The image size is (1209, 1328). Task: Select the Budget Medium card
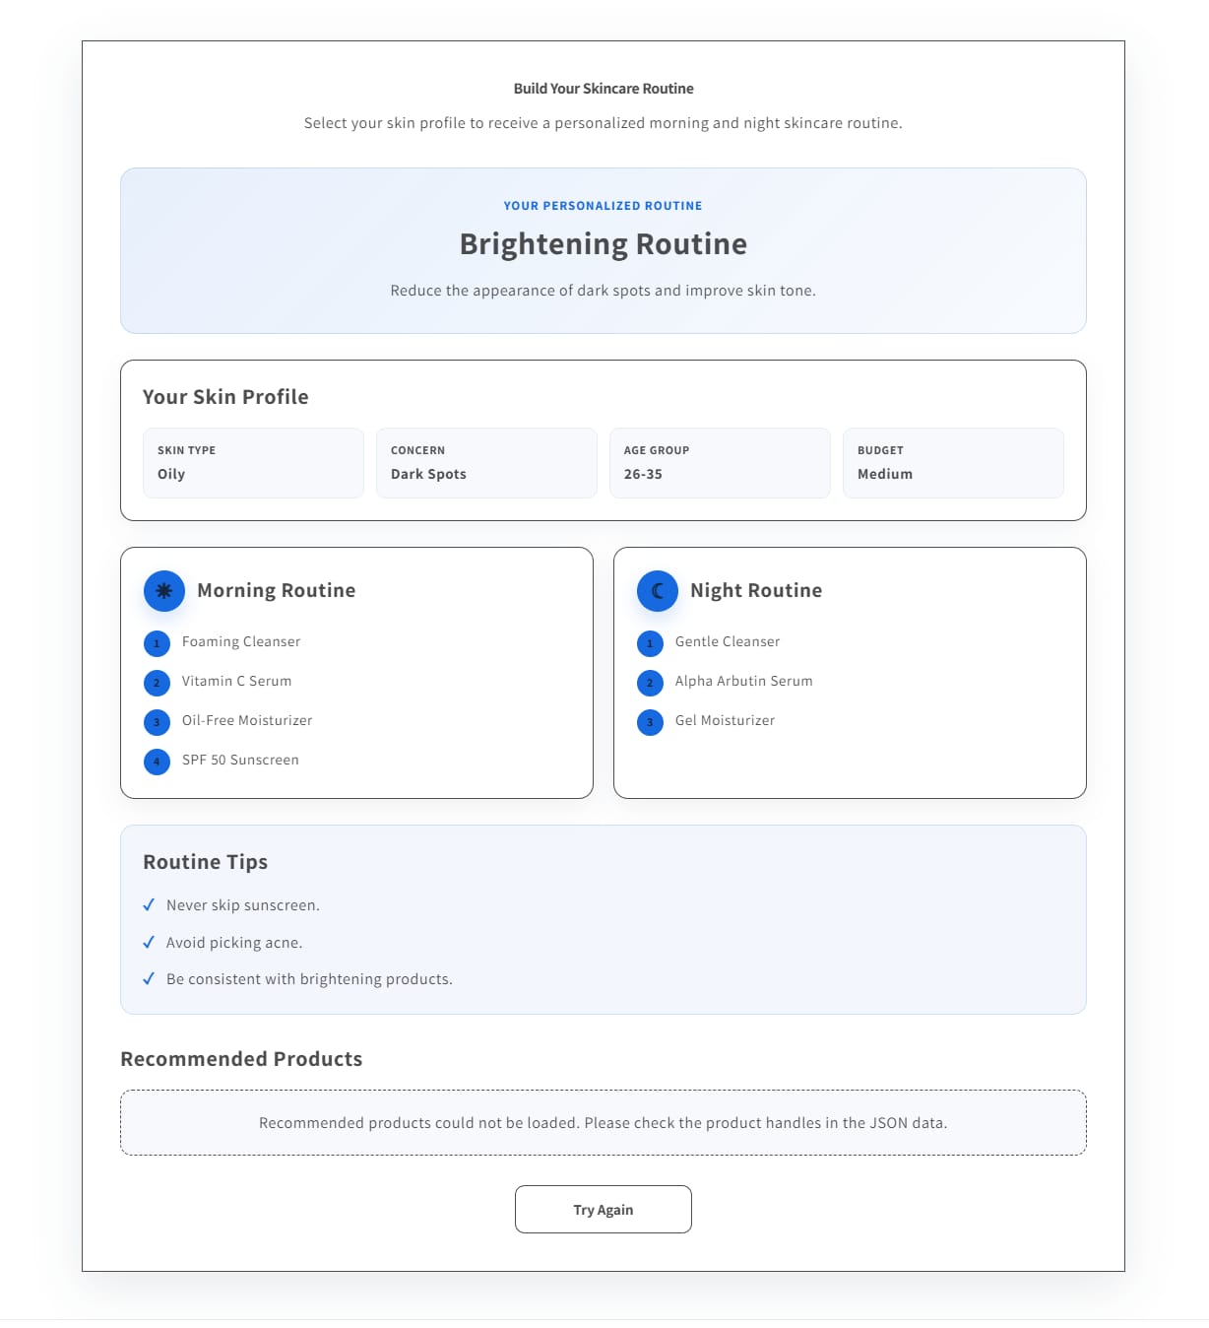click(953, 463)
